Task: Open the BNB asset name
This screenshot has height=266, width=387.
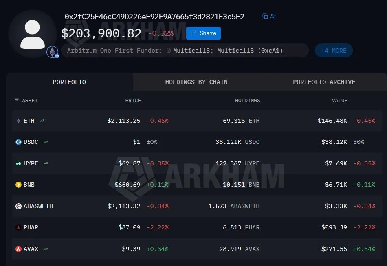Action: click(29, 185)
